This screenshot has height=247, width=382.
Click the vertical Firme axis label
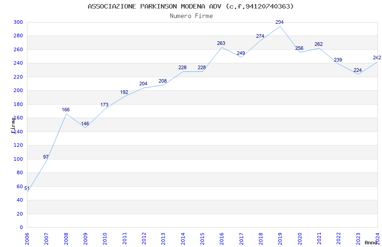(x=13, y=125)
